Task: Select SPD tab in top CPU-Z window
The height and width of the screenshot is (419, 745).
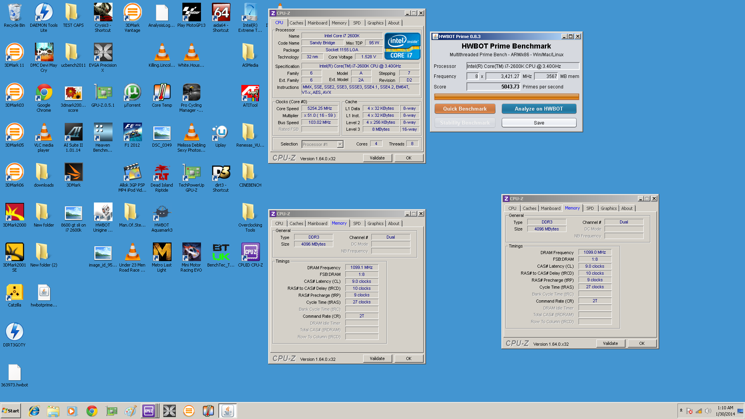Action: click(x=357, y=23)
